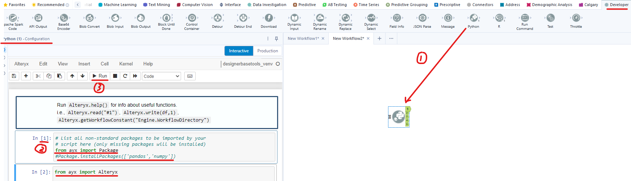Open the cell type Code dropdown
The width and height of the screenshot is (631, 181).
pyautogui.click(x=161, y=76)
